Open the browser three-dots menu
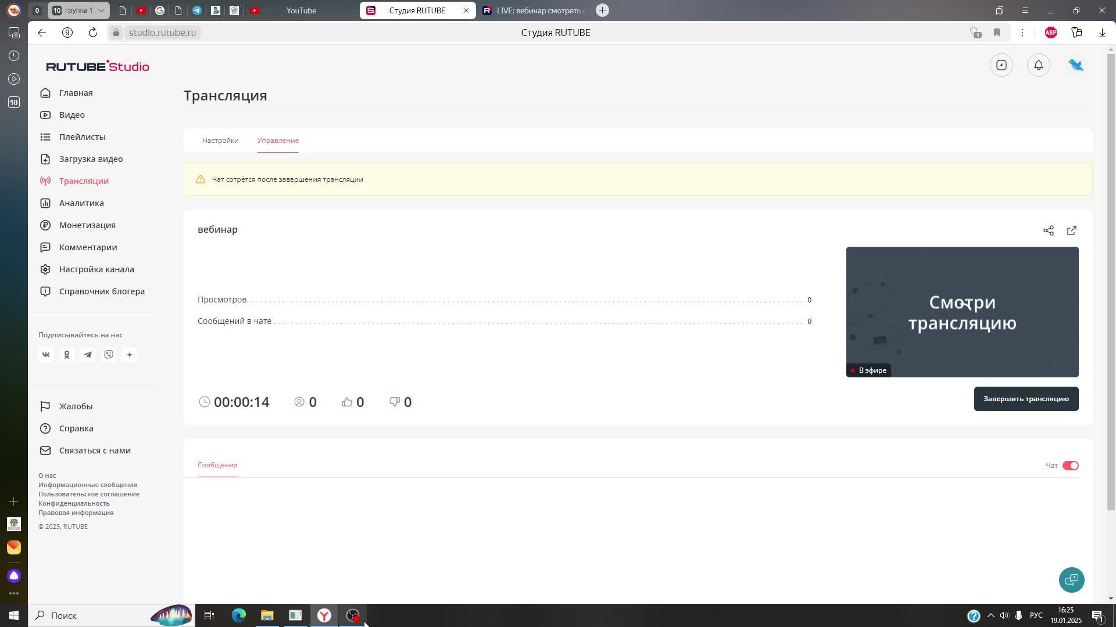 [1022, 33]
